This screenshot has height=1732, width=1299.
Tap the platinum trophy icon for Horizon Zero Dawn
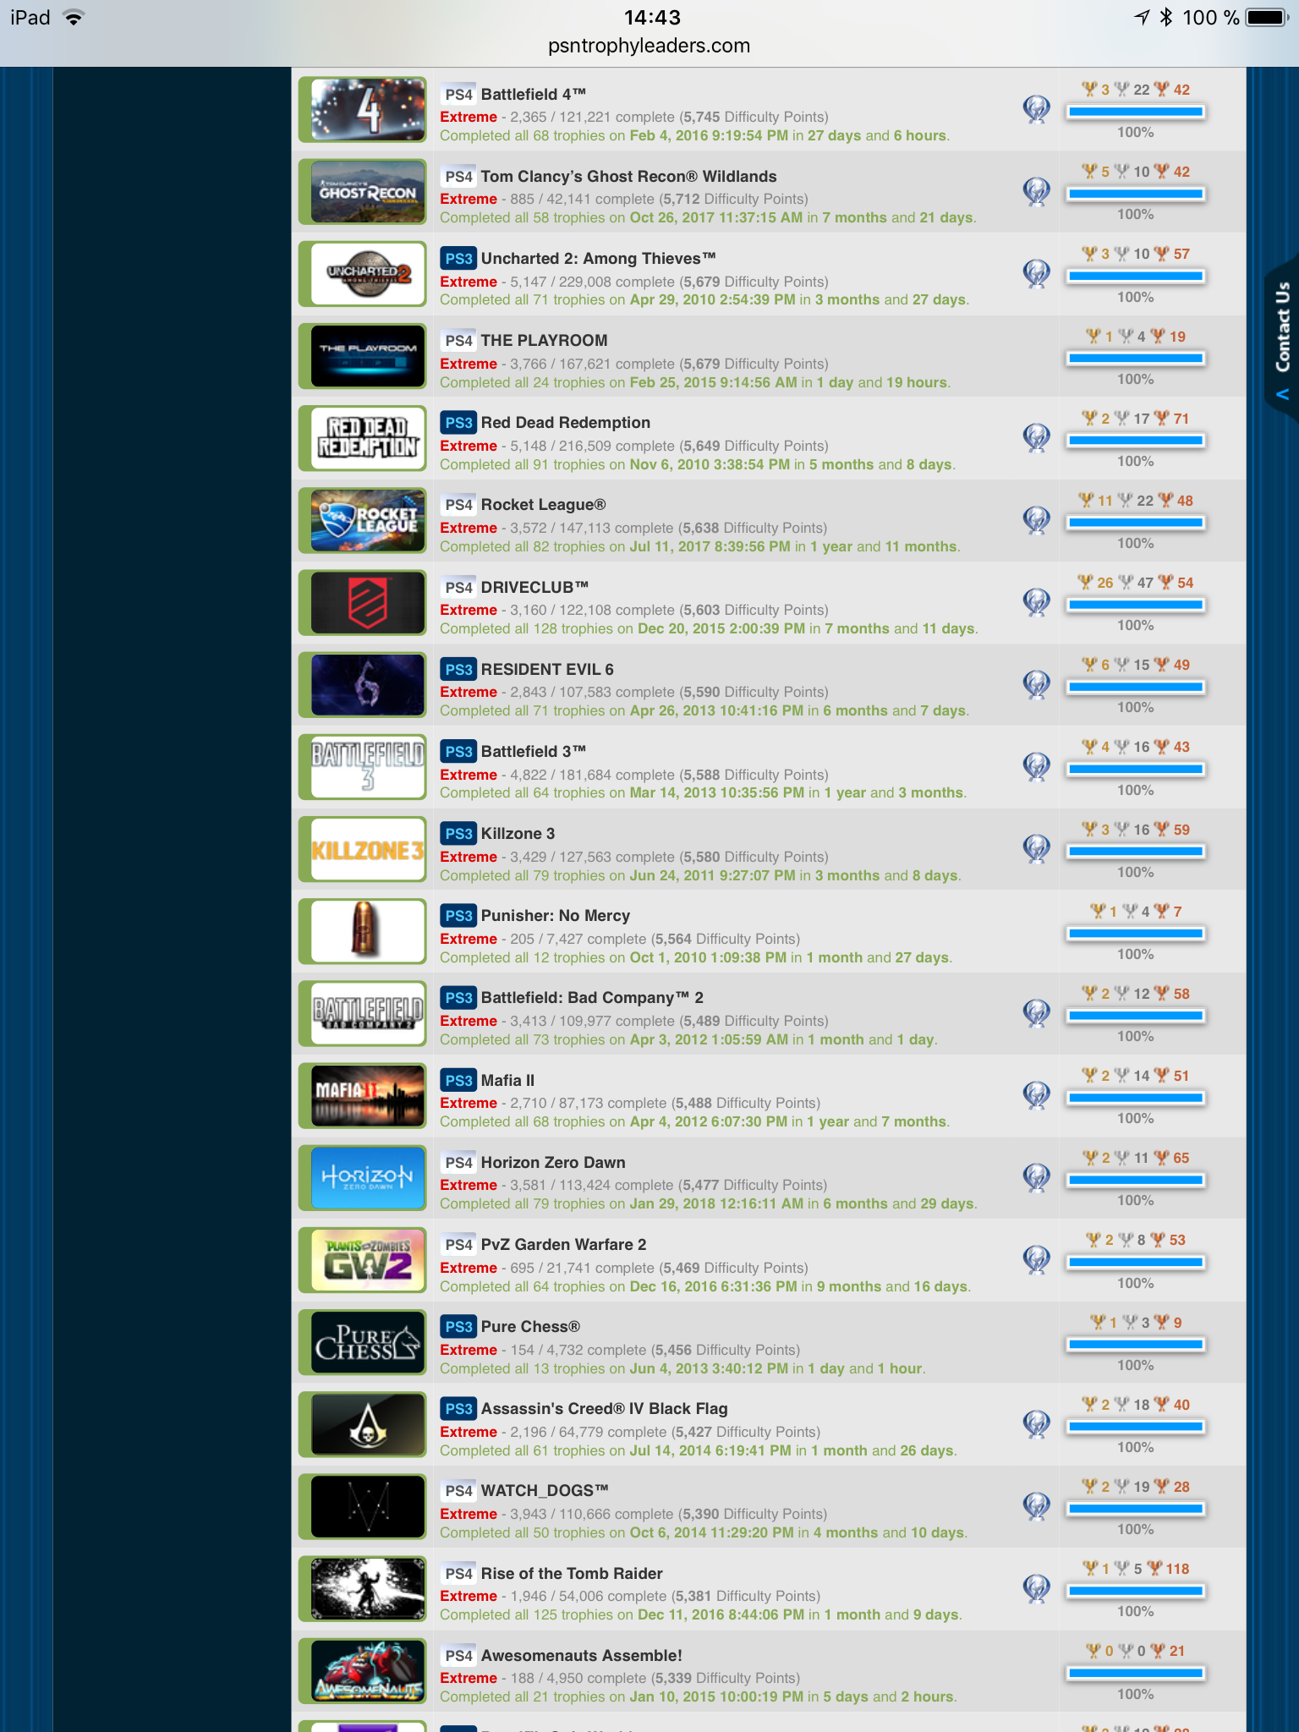[x=1036, y=1177]
